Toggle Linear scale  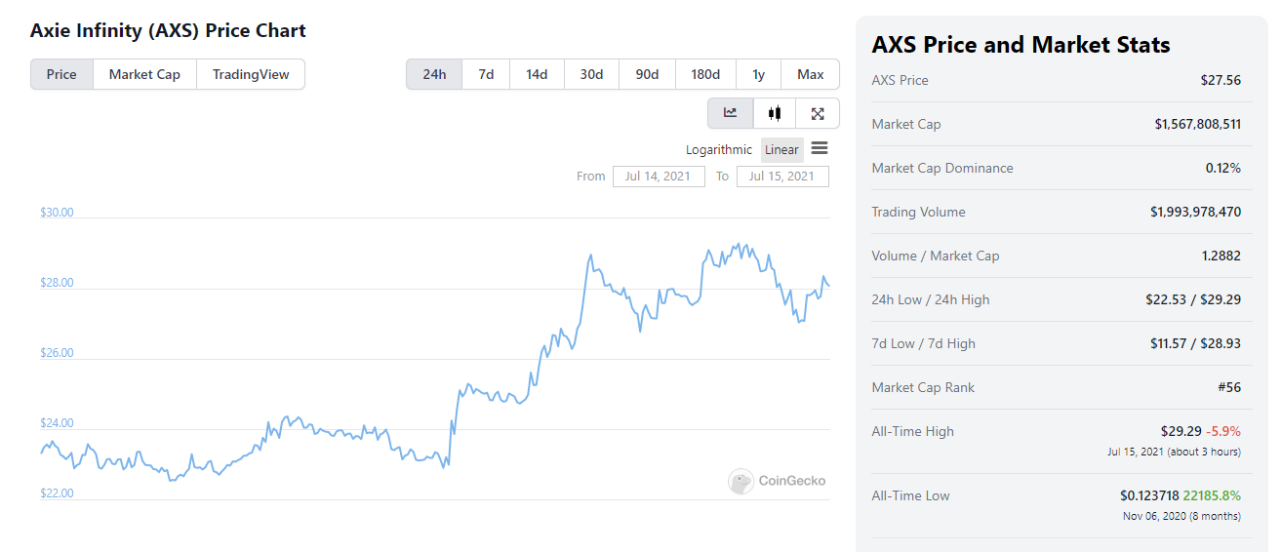pyautogui.click(x=781, y=149)
